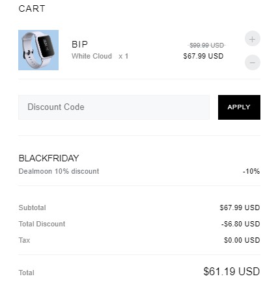Select the White Cloud variant text
This screenshot has height=283, width=278.
click(x=92, y=56)
